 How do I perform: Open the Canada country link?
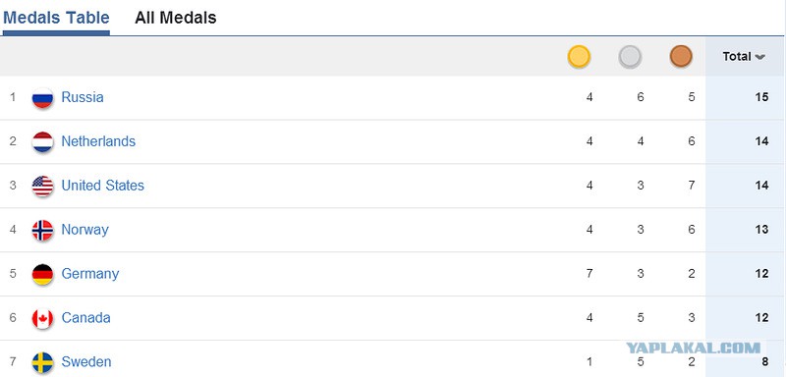click(85, 317)
